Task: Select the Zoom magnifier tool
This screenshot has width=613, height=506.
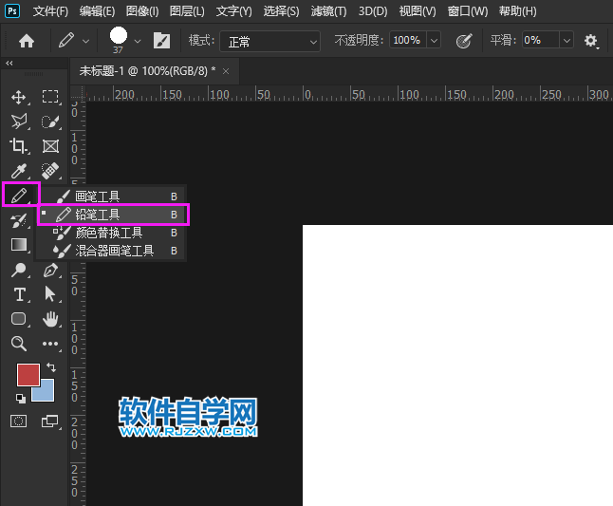Action: coord(18,344)
